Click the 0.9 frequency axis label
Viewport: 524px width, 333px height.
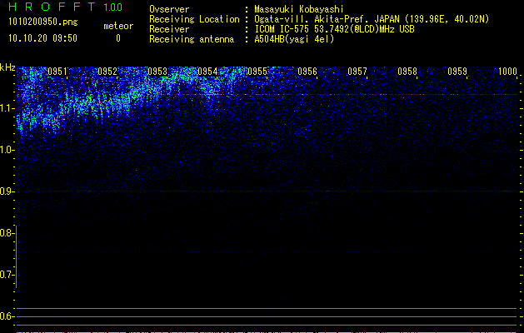pyautogui.click(x=7, y=191)
